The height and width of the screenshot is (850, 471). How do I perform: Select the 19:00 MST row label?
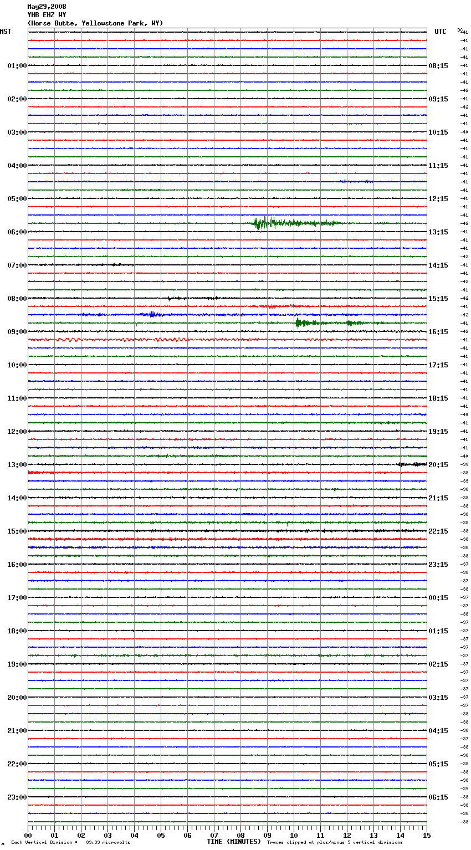point(17,664)
